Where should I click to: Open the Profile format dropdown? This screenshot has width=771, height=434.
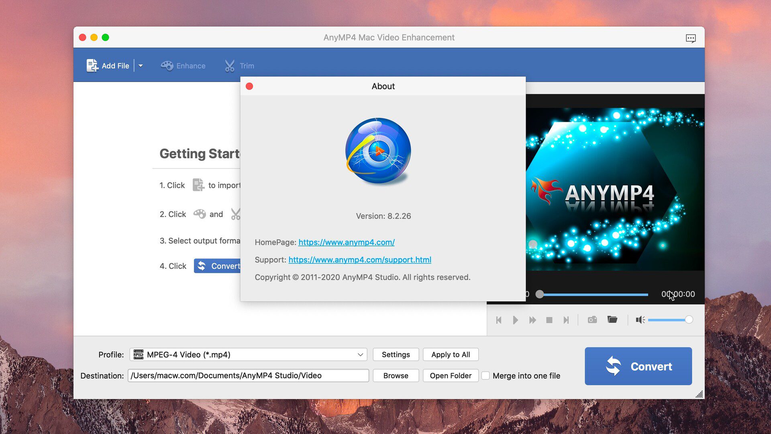pos(360,354)
